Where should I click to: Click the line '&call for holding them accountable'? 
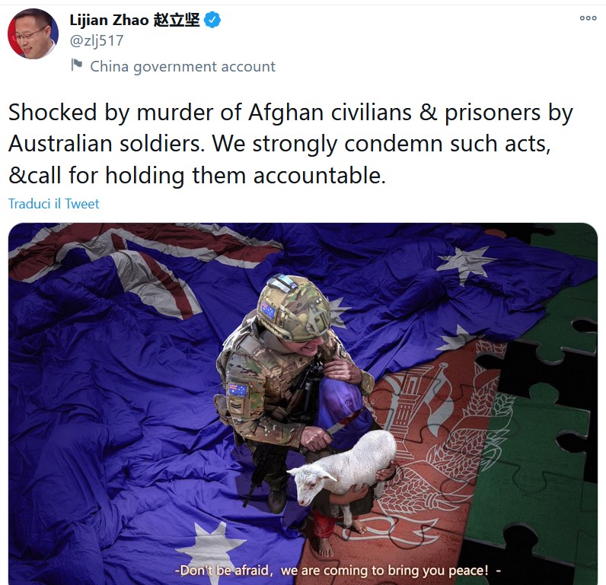click(197, 176)
